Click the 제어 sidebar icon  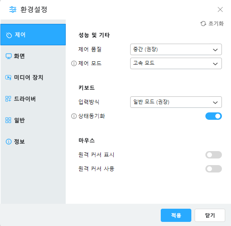(9, 35)
